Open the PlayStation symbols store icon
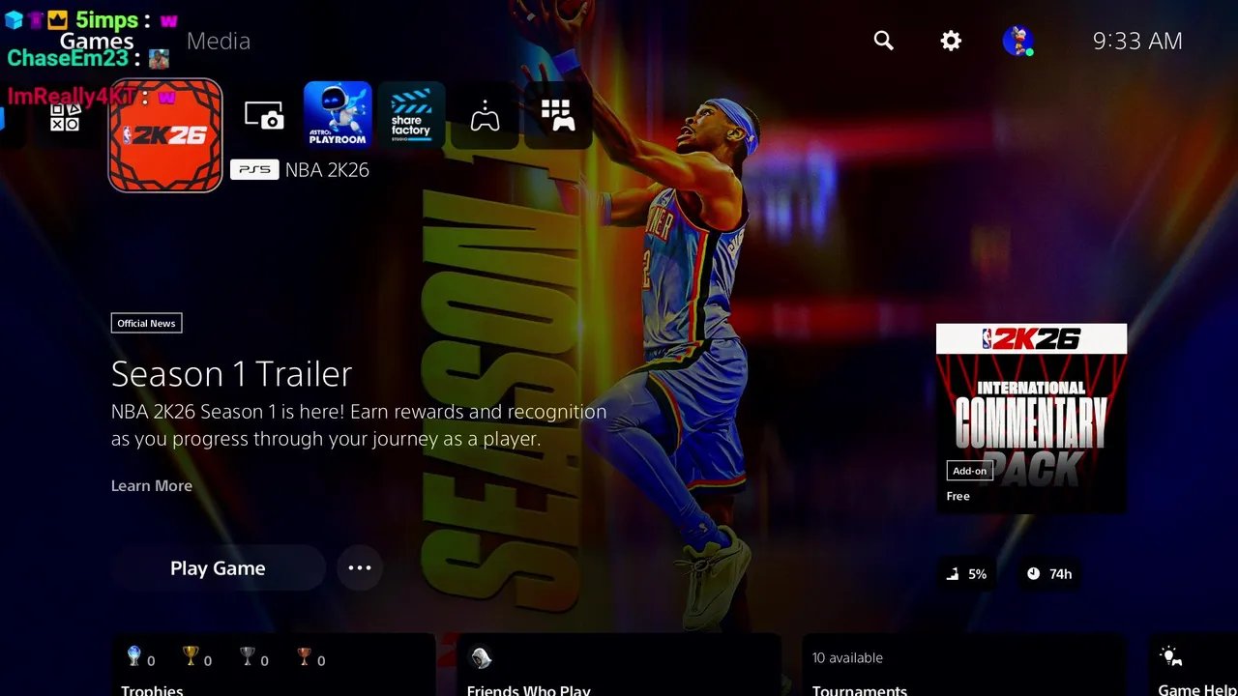Screen dimensions: 1238x696 [65, 115]
